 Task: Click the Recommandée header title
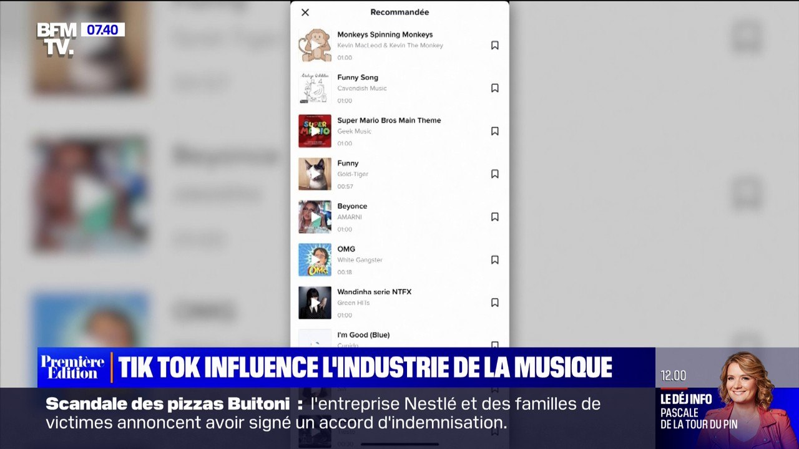(399, 12)
